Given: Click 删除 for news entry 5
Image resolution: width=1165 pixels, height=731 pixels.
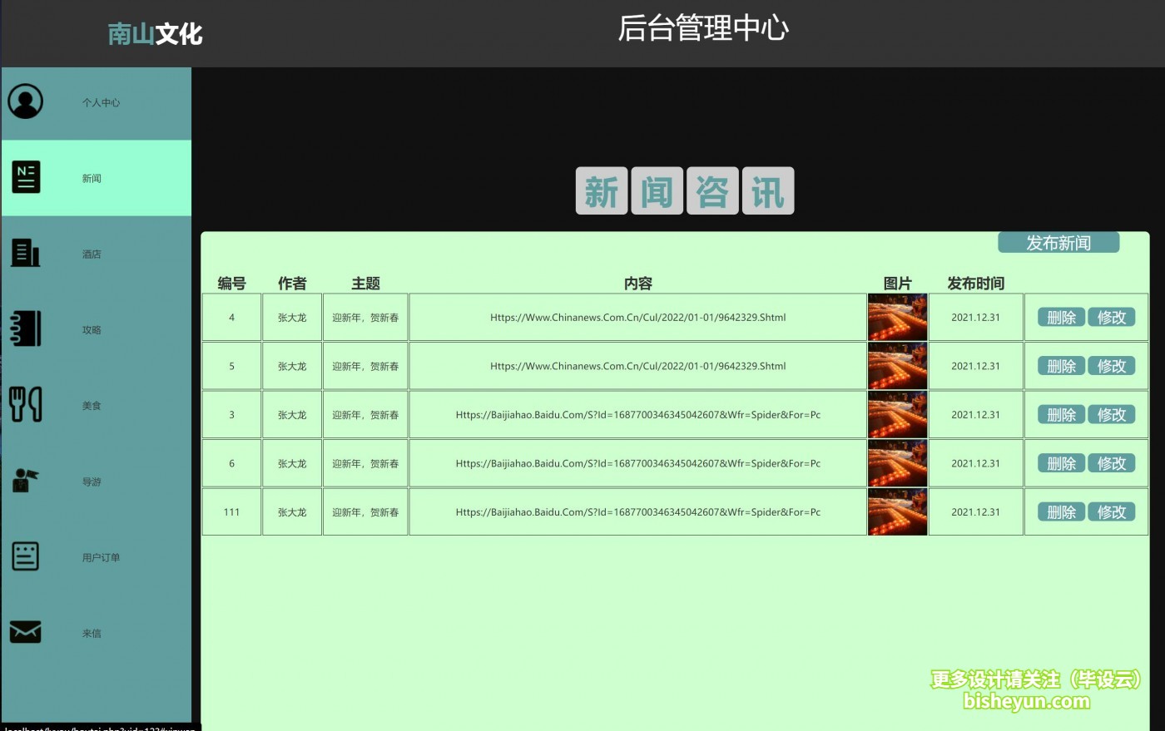Looking at the screenshot, I should (1060, 366).
